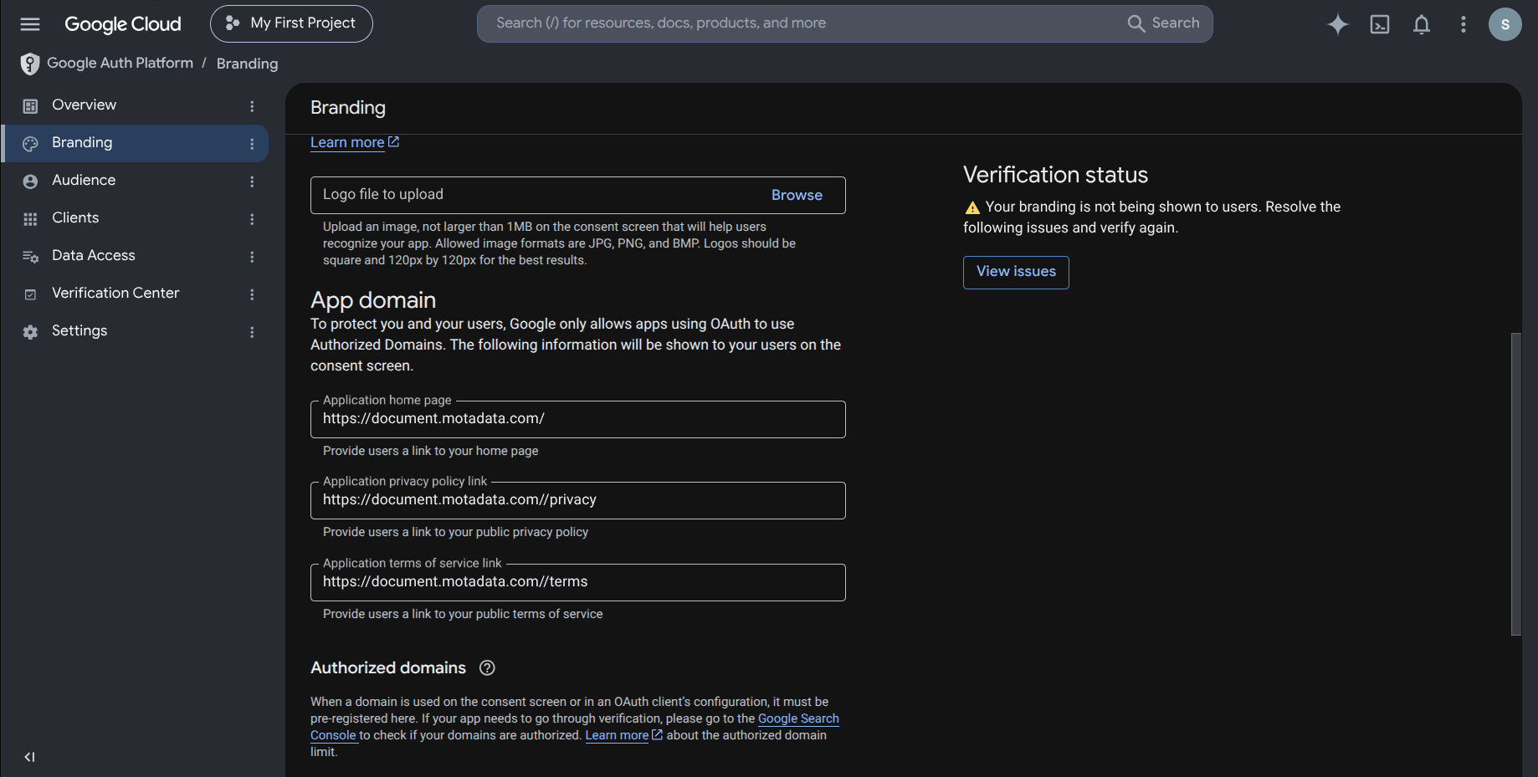1538x777 pixels.
Task: Click the verification warning triangle icon
Action: click(x=972, y=207)
